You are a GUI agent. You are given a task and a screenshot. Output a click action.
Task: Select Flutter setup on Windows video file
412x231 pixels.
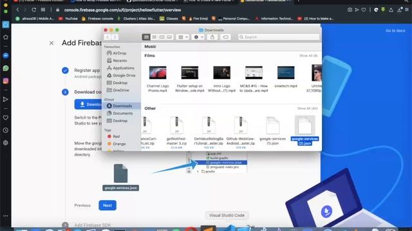pyautogui.click(x=190, y=79)
